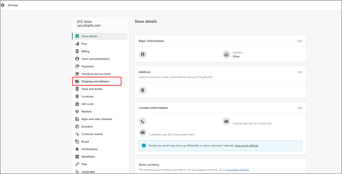Image resolution: width=342 pixels, height=174 pixels.
Task: Click the envelope icon beside customer email text
Action: [x=143, y=132]
